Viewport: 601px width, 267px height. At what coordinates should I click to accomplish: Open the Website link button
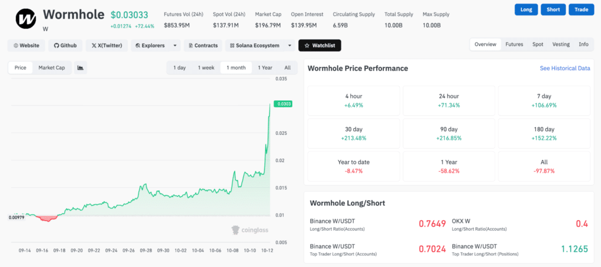26,45
